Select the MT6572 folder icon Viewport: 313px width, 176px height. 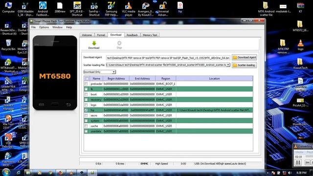[300, 26]
